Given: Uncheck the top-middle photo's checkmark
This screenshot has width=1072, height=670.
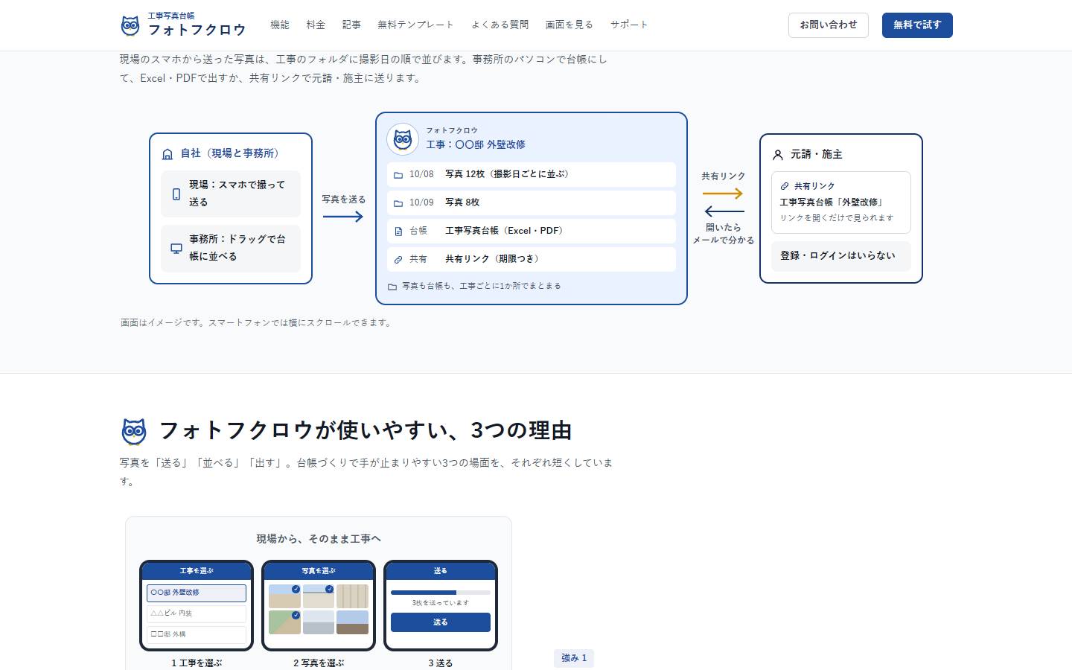Looking at the screenshot, I should 329,589.
